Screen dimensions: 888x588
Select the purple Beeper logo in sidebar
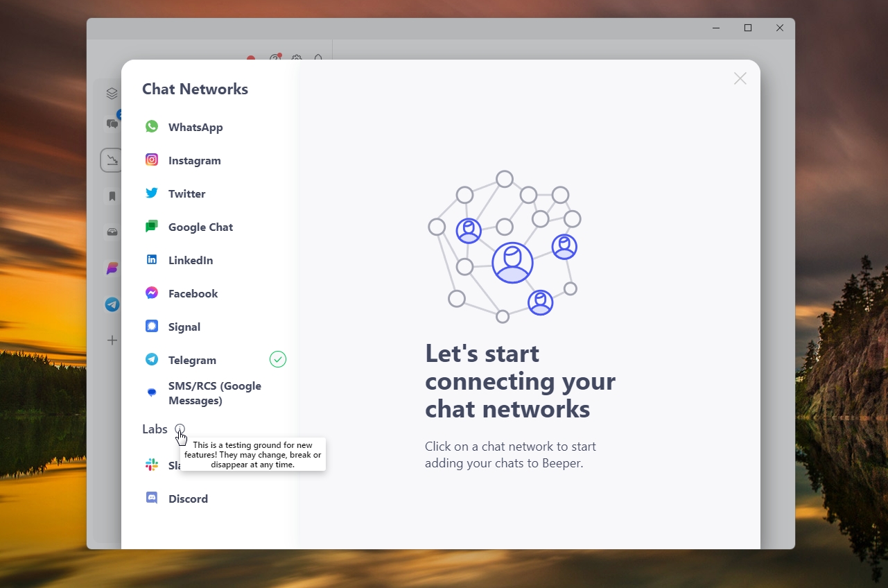(x=112, y=268)
